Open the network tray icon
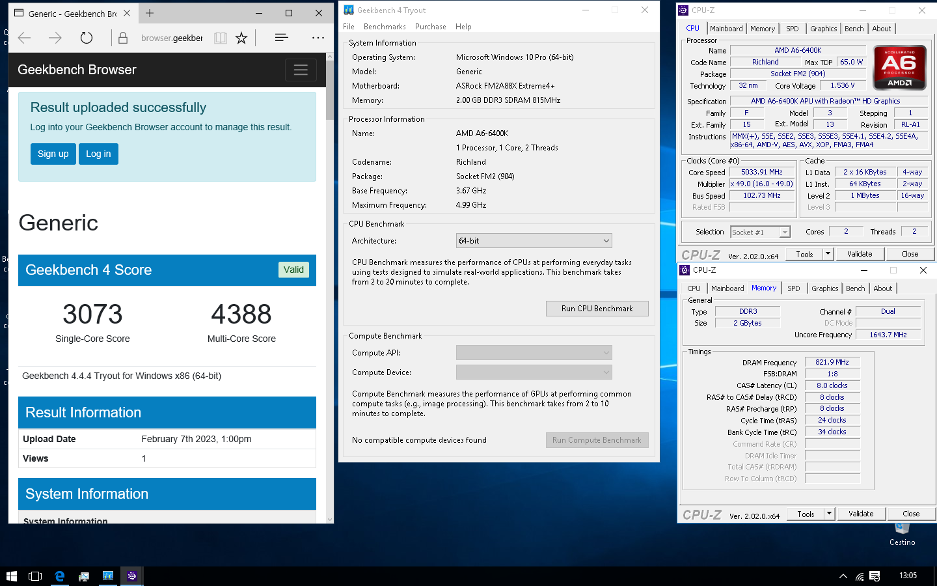Viewport: 937px width, 586px height. [x=860, y=576]
